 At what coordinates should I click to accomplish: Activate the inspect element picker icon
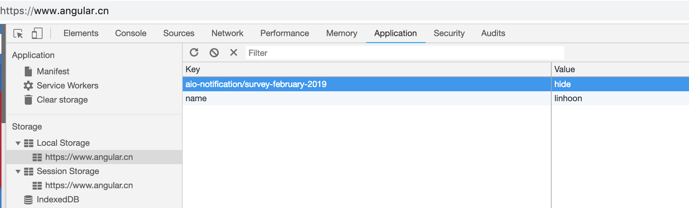[x=18, y=34]
